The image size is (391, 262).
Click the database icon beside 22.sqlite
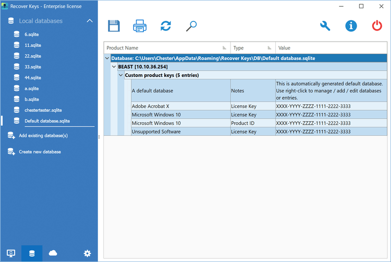(17, 56)
